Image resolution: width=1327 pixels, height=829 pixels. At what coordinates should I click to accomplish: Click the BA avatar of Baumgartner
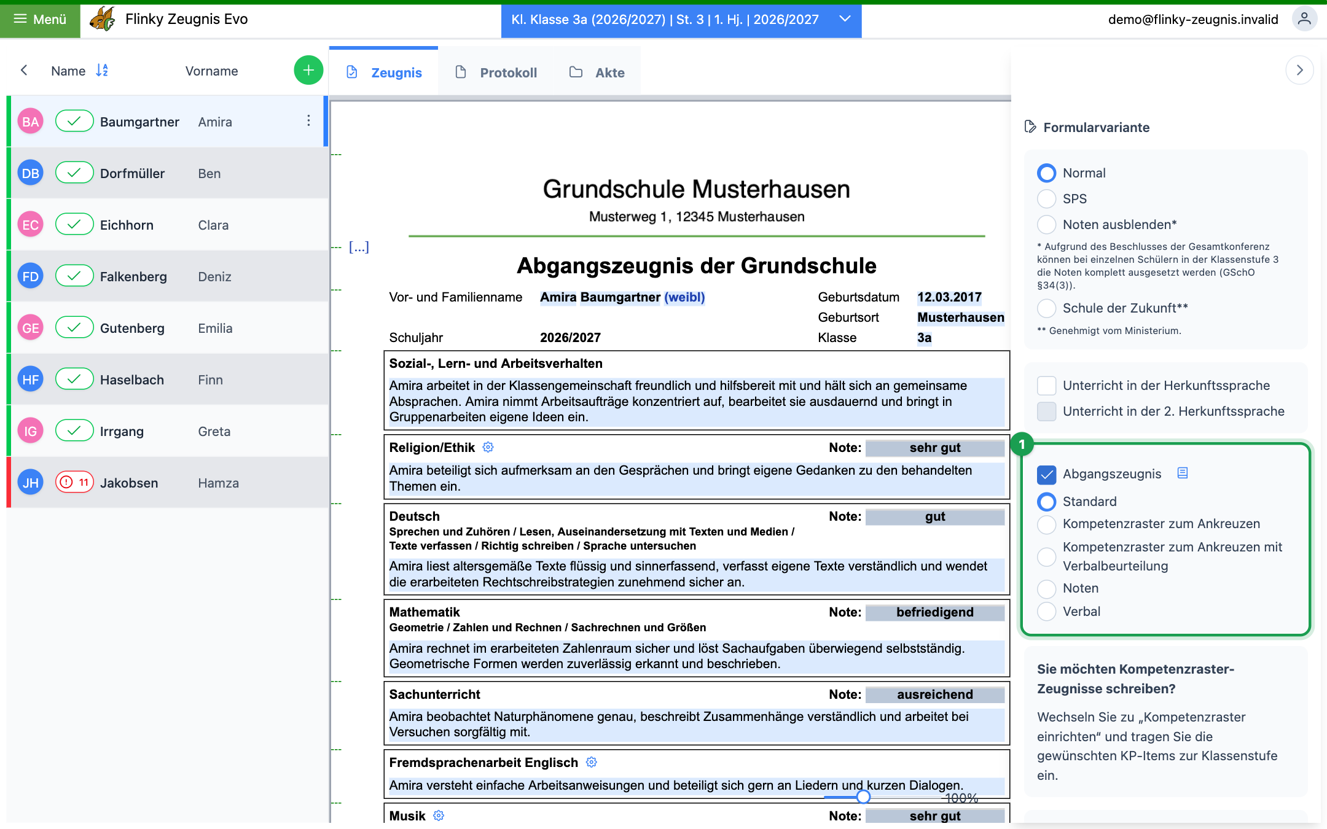pos(30,122)
